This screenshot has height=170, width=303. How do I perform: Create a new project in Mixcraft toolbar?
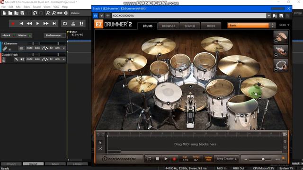[x=4, y=13]
